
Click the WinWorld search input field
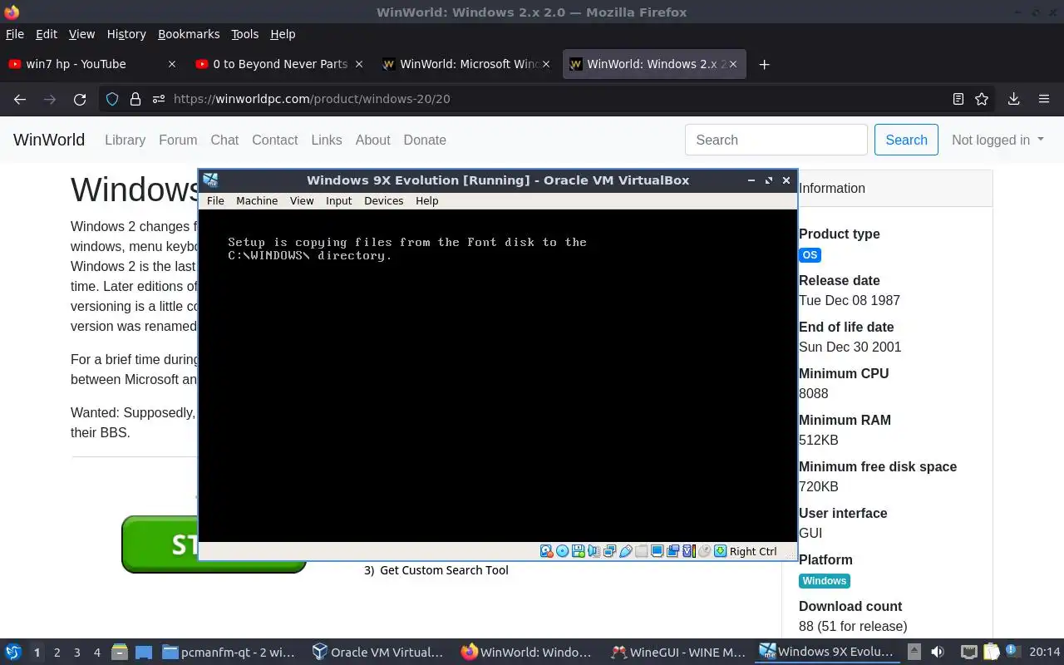click(x=776, y=140)
